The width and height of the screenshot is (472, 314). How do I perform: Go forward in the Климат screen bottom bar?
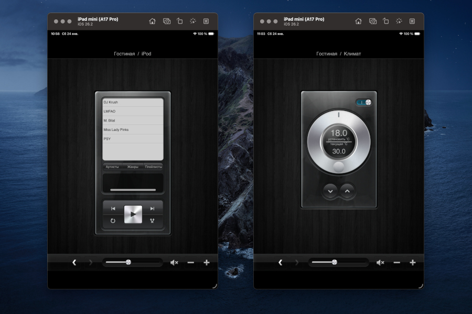click(x=297, y=262)
